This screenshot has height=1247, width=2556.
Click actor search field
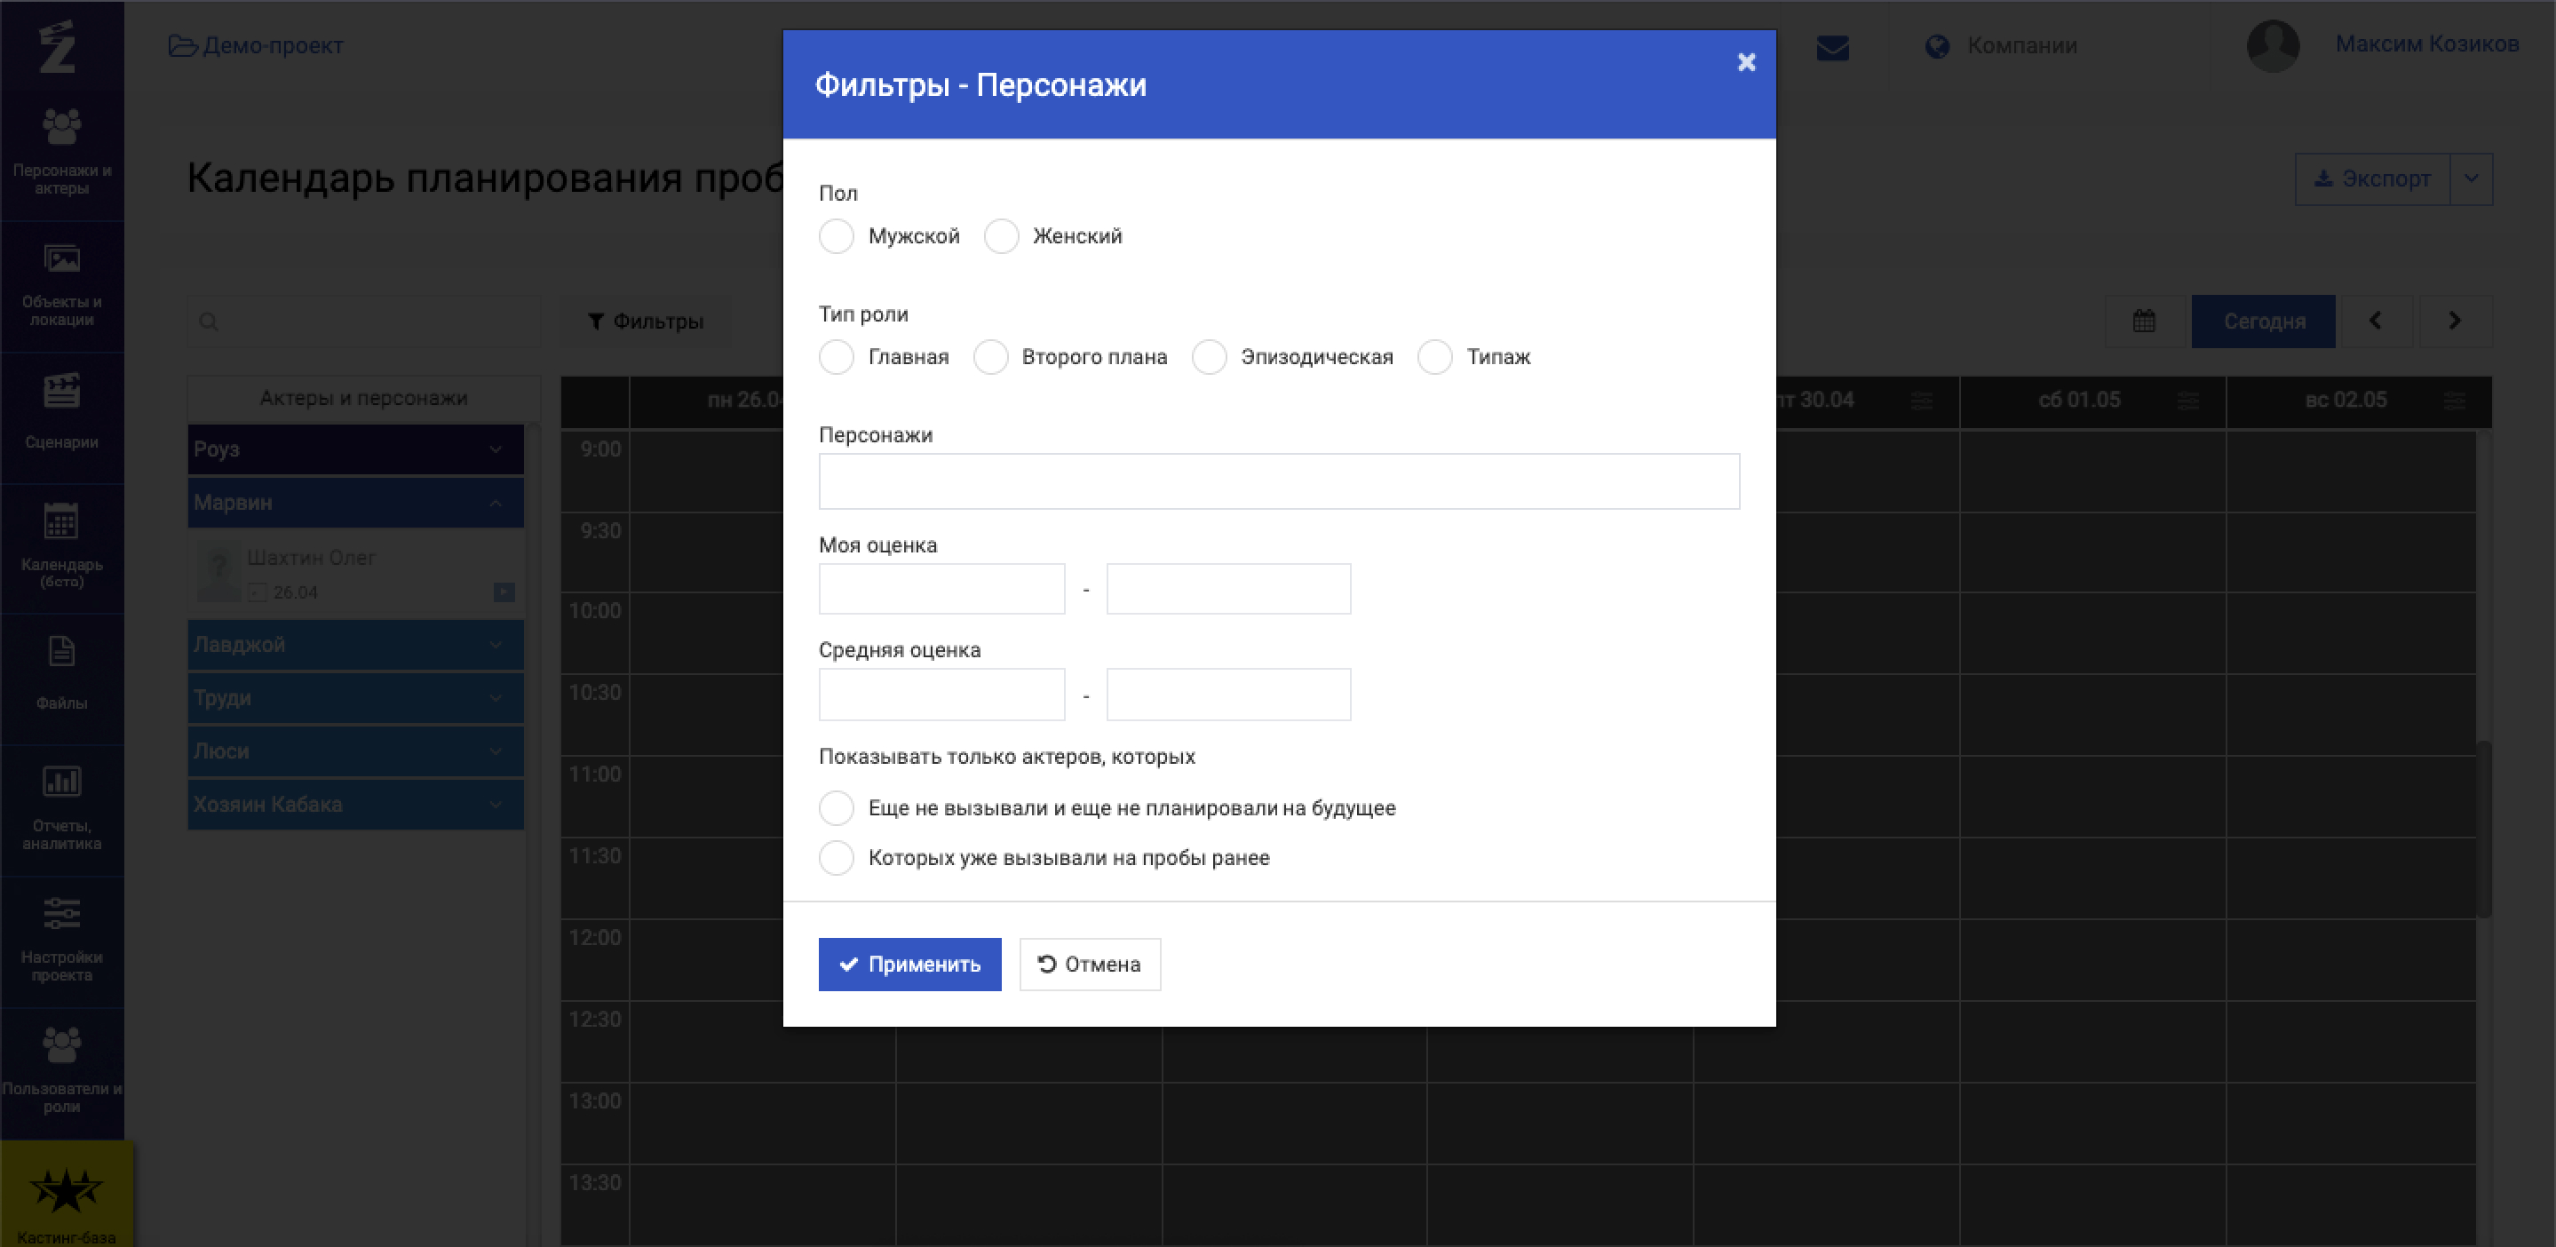pos(364,321)
